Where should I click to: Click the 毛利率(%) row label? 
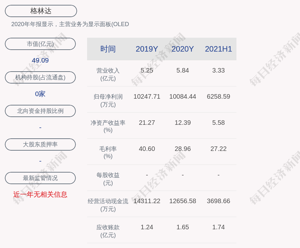pos(108,153)
